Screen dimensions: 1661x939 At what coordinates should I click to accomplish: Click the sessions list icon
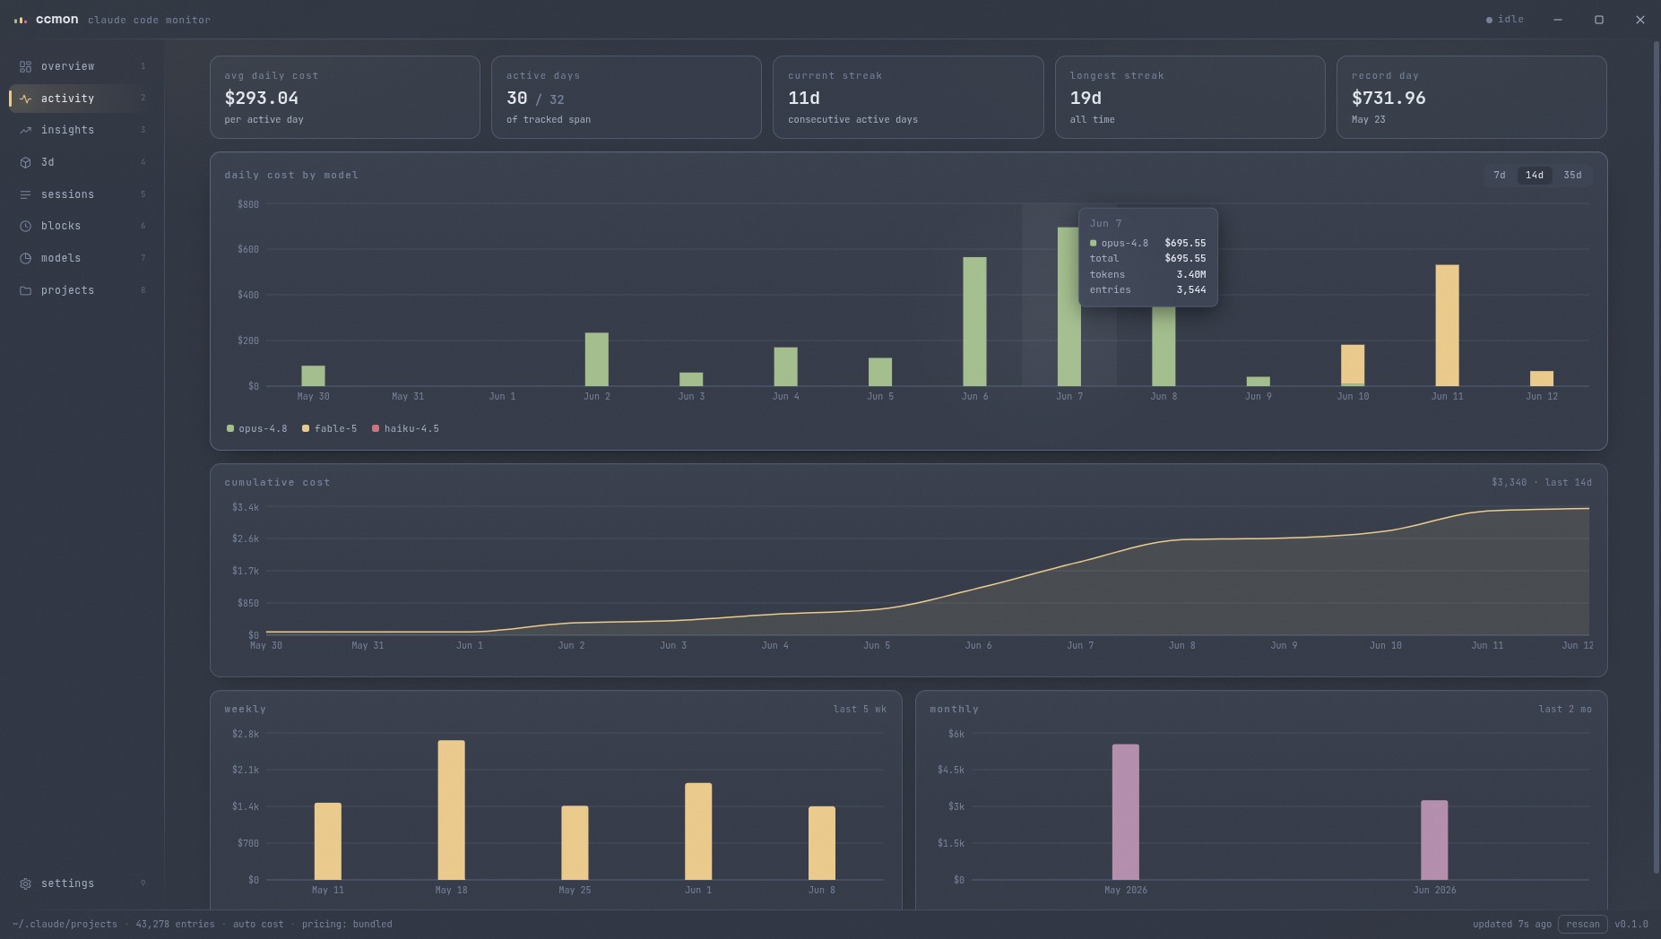click(25, 194)
